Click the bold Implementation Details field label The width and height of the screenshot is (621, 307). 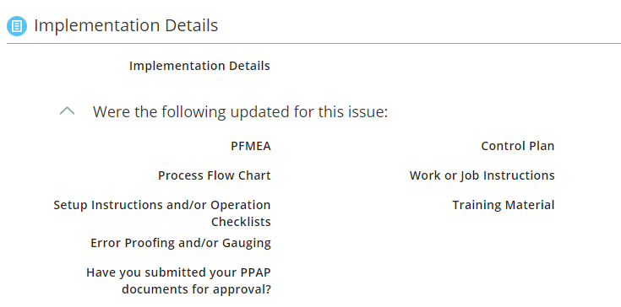(199, 66)
